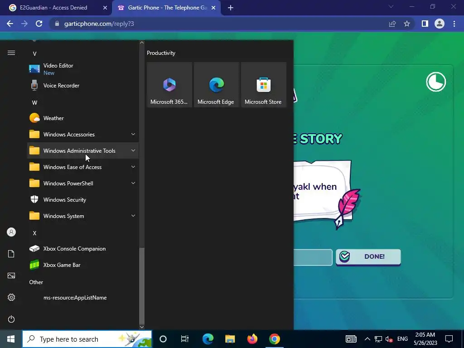Click the X section letter header

pyautogui.click(x=34, y=233)
